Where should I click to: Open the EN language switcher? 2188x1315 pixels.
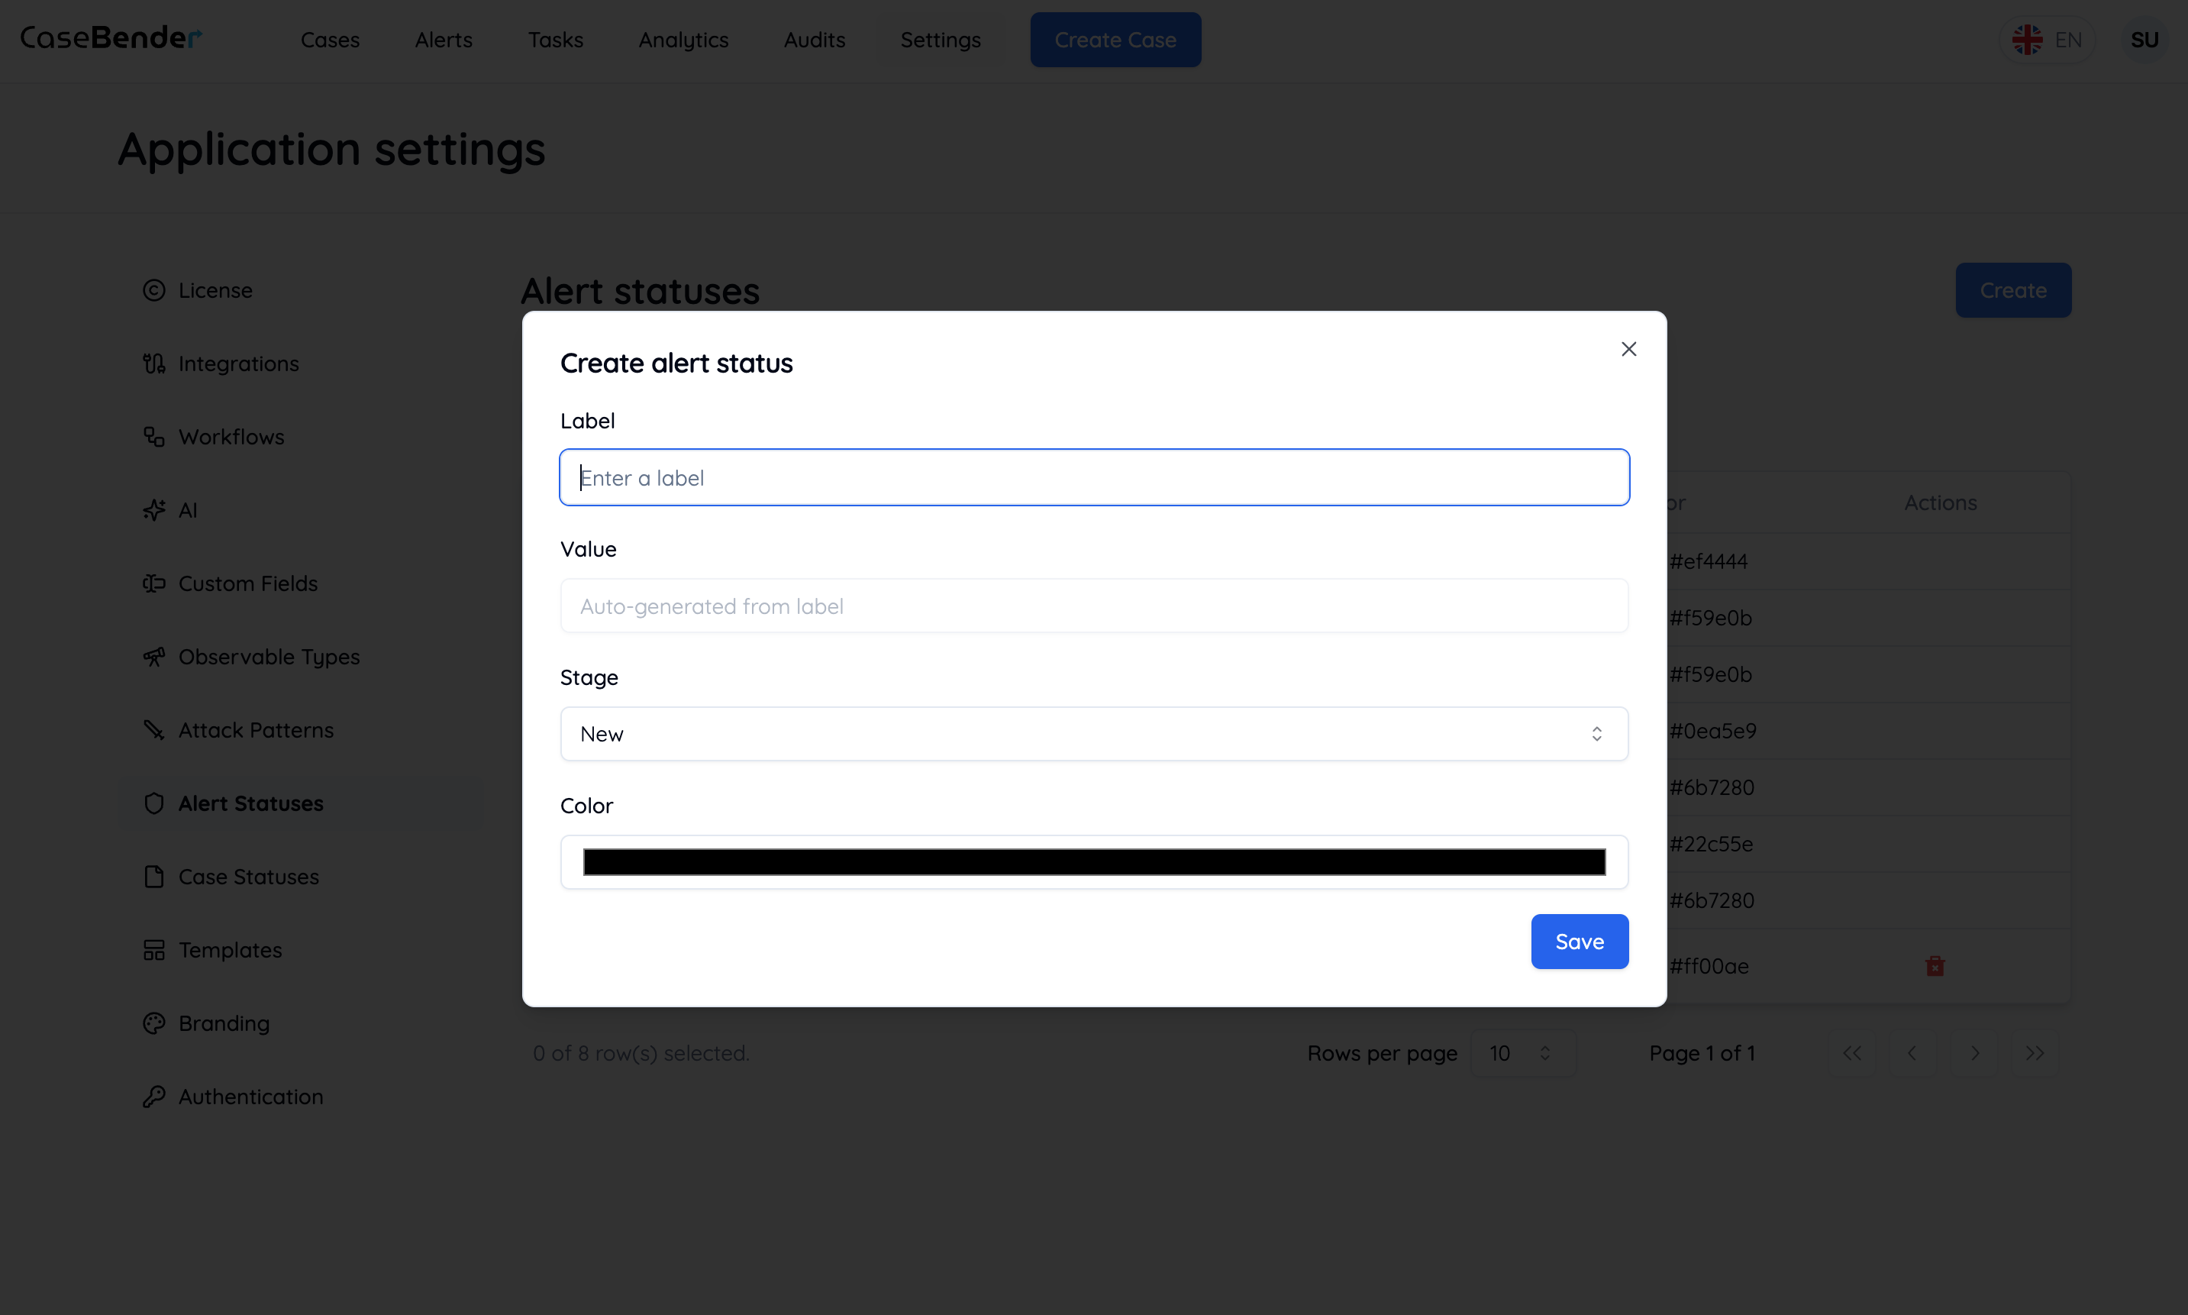coord(2049,39)
